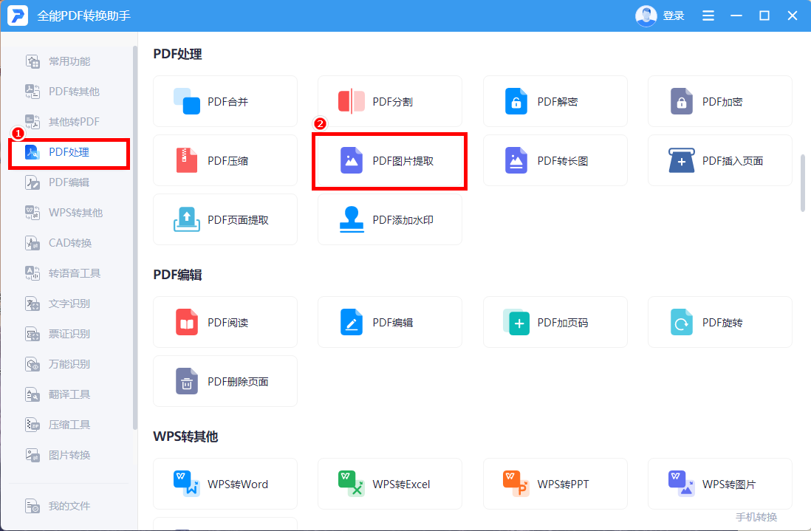Click the app logo in title bar
The image size is (811, 531).
[x=18, y=16]
